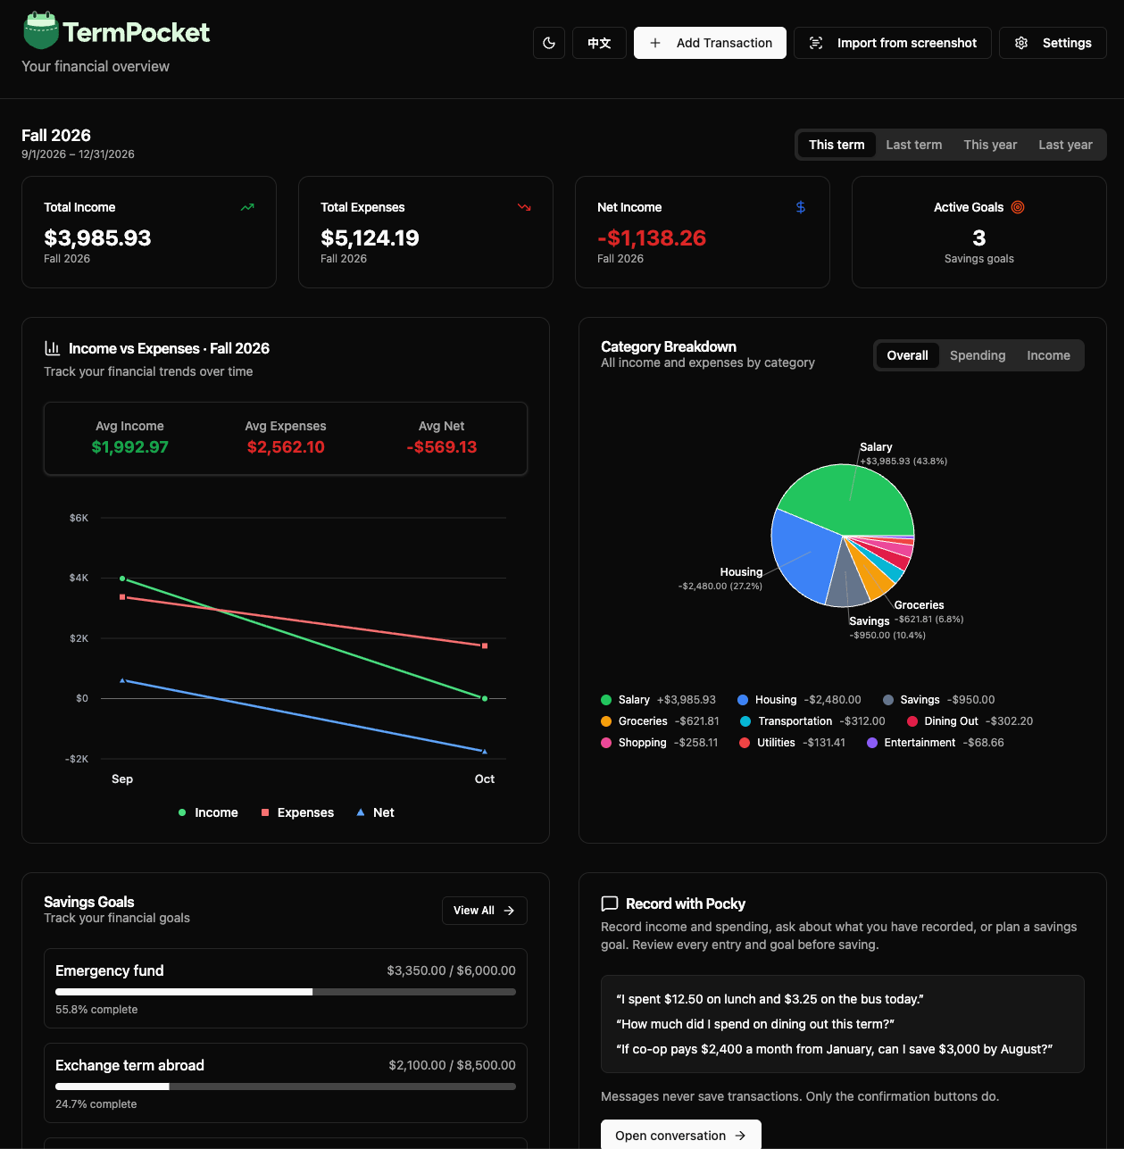1124x1149 pixels.
Task: Select Overall in Category Breakdown
Action: point(907,355)
